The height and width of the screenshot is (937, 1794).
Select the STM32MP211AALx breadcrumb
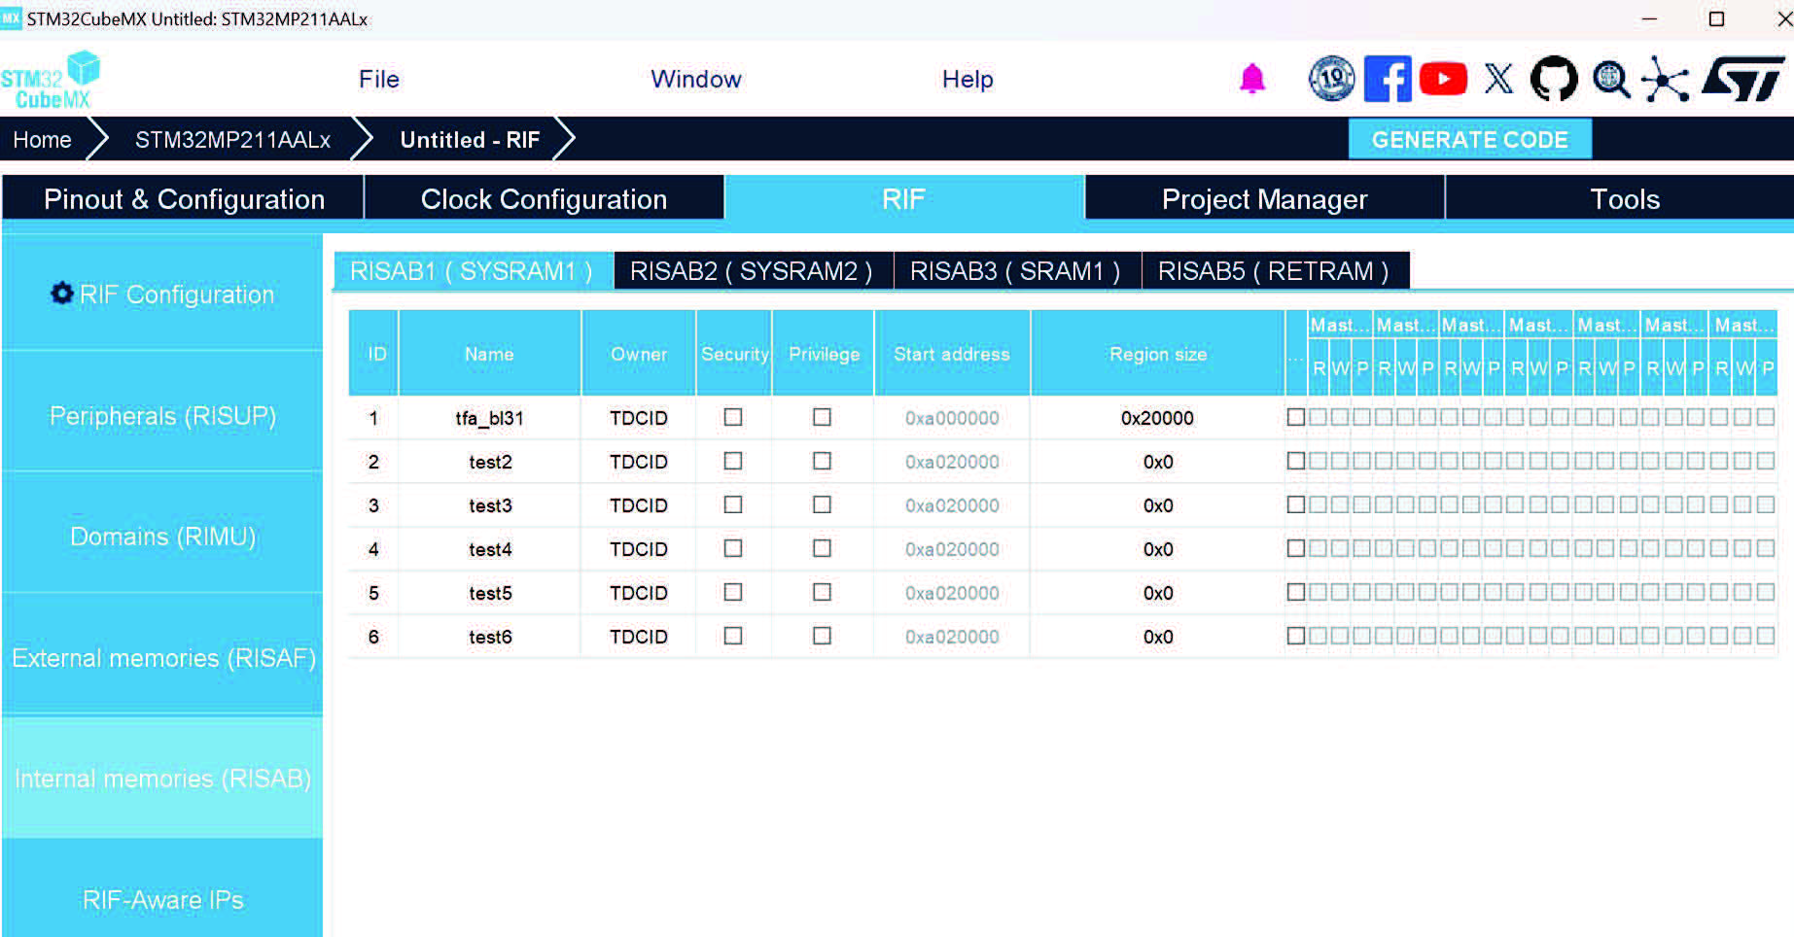point(233,140)
